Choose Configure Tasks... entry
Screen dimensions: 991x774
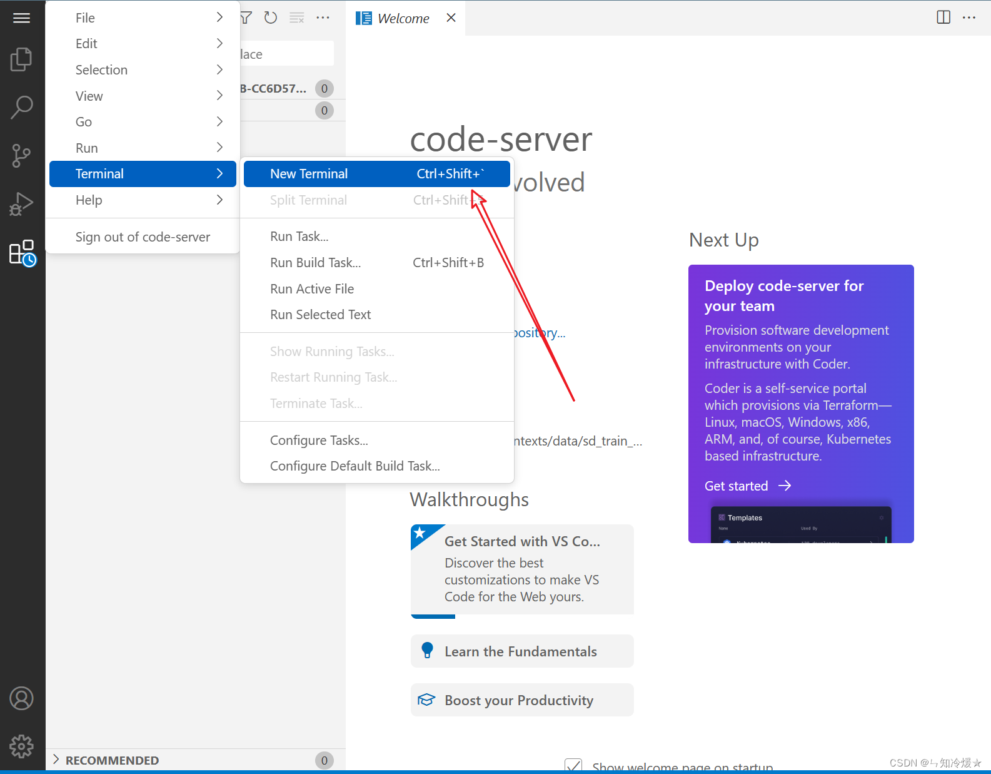(x=377, y=440)
